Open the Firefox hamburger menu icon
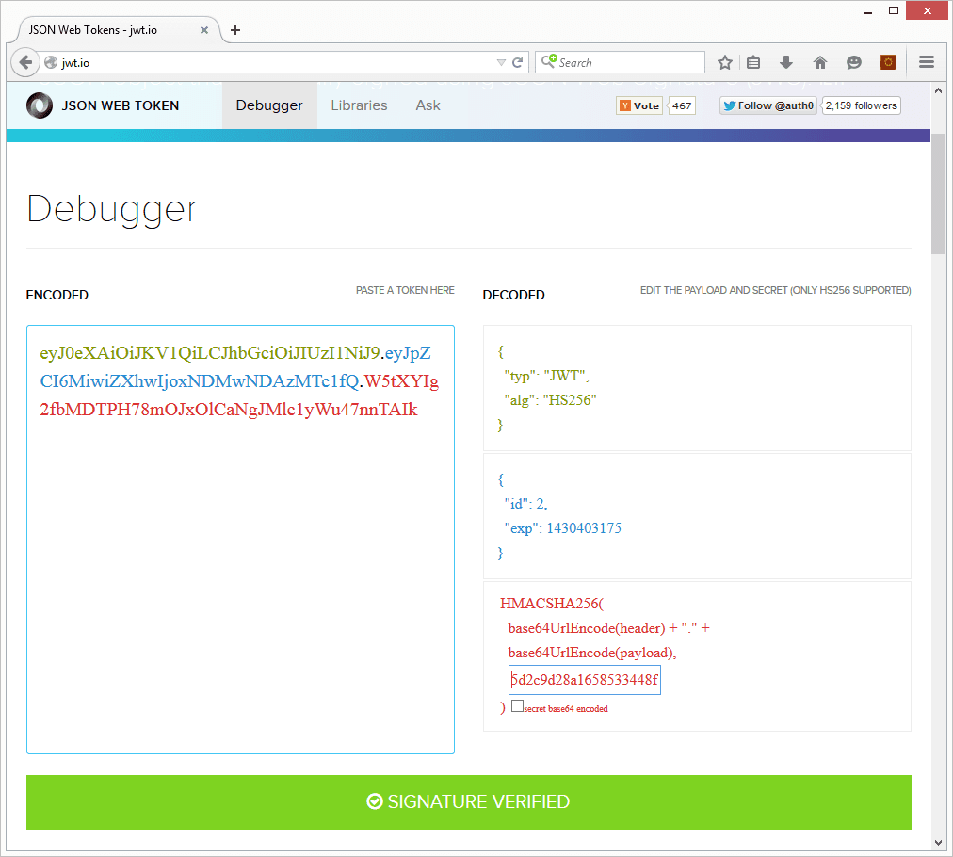Image resolution: width=953 pixels, height=857 pixels. click(926, 61)
